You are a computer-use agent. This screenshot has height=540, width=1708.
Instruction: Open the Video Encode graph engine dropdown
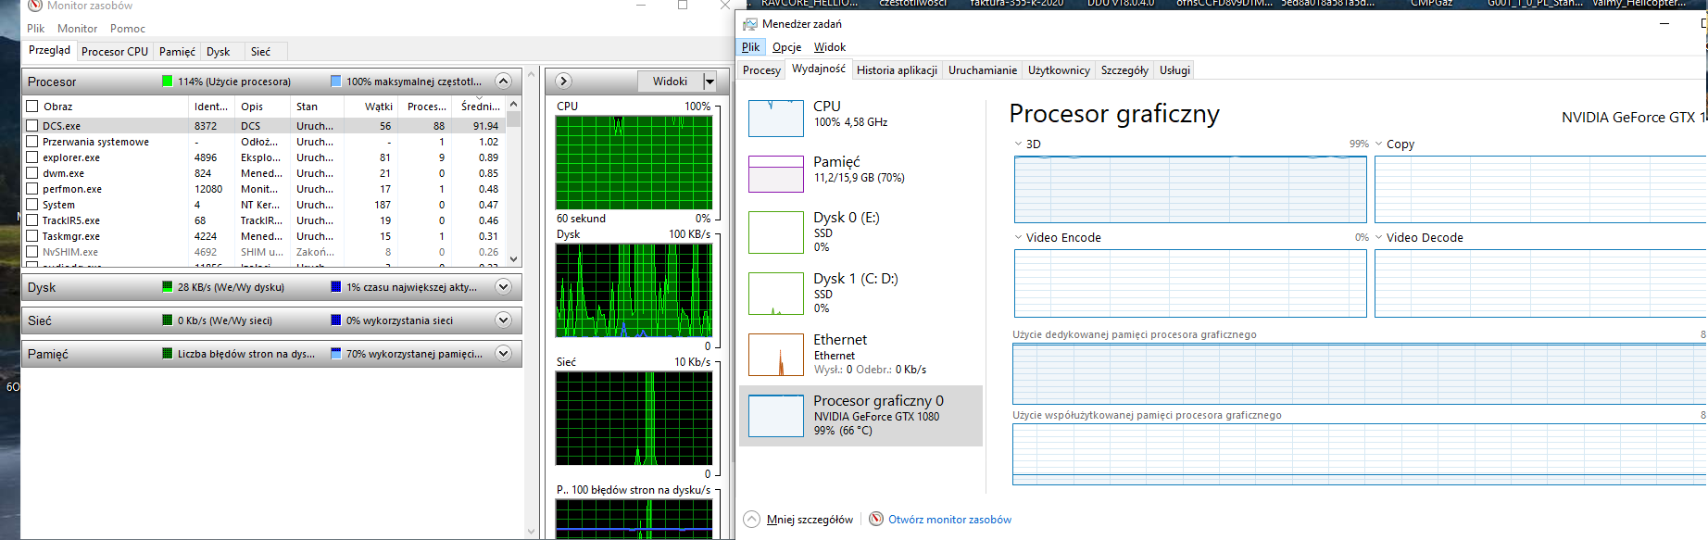point(1019,238)
